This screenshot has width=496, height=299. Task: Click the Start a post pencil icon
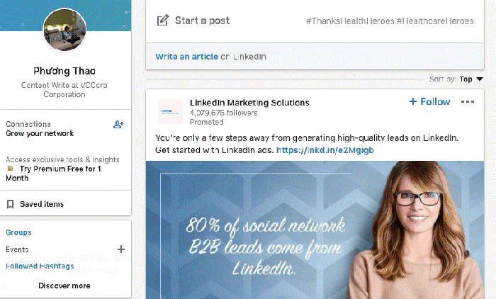coord(163,21)
